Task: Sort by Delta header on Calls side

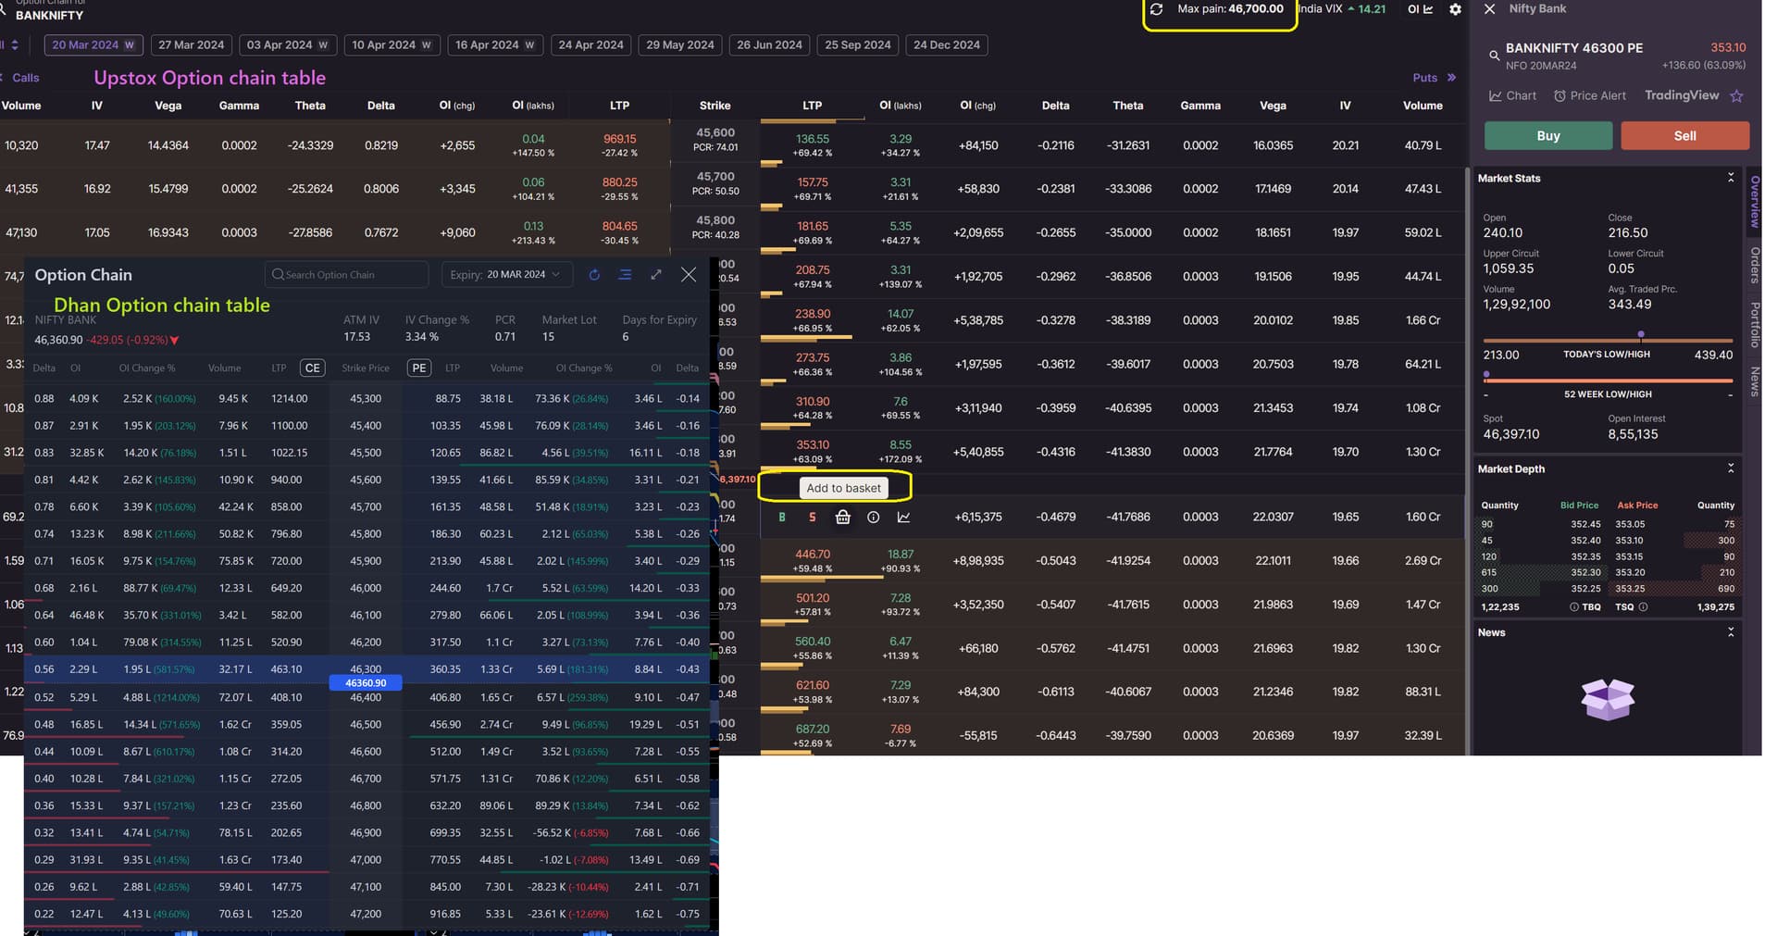Action: point(380,106)
